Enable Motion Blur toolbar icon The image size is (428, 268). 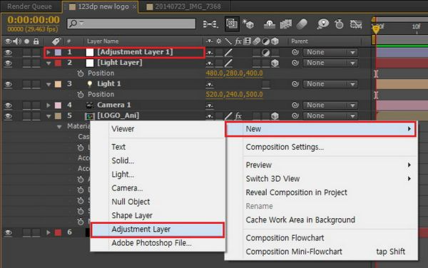tap(302, 24)
